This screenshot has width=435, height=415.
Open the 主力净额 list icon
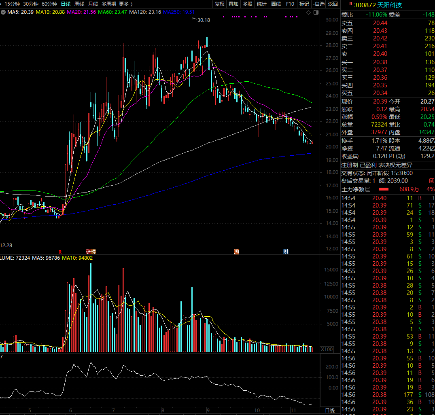click(x=368, y=189)
